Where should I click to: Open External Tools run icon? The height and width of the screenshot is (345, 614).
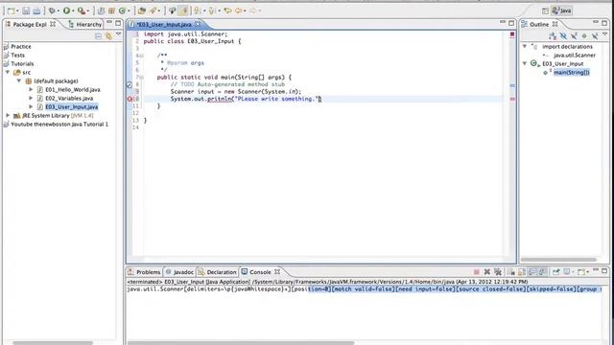coord(81,11)
